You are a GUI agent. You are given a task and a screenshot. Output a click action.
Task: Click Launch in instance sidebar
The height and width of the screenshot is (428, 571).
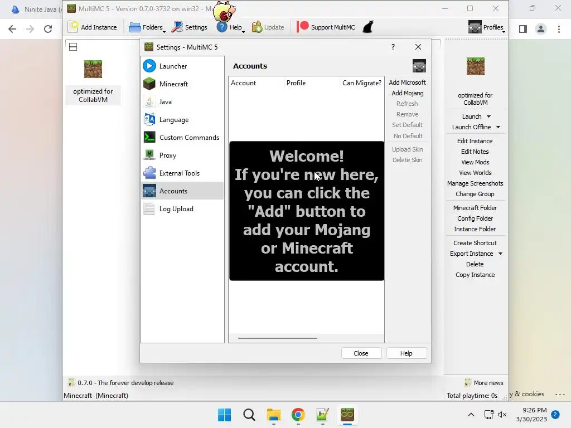tap(472, 116)
